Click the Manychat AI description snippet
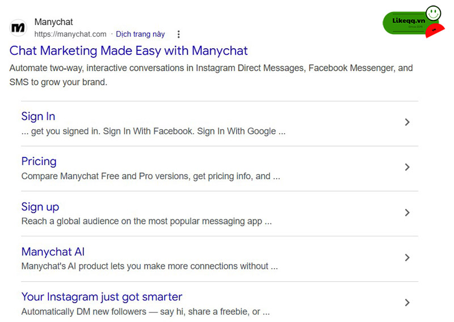The height and width of the screenshot is (322, 454). point(149,266)
